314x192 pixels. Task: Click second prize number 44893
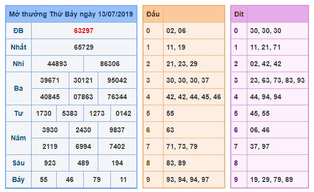57,64
